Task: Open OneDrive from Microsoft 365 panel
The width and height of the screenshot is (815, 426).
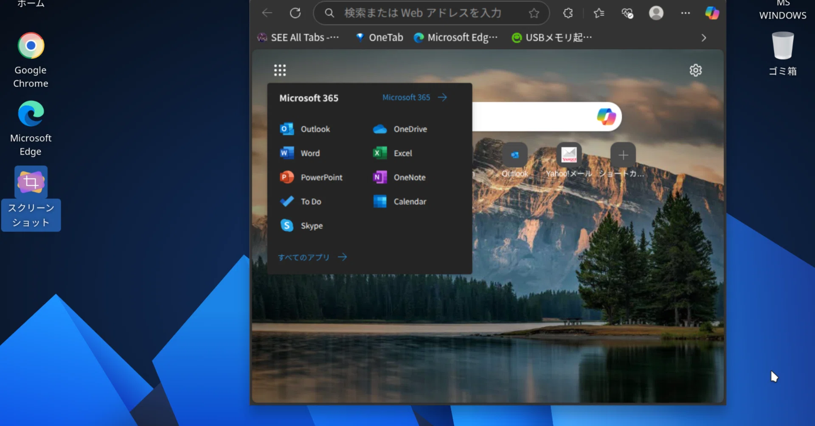Action: pyautogui.click(x=400, y=129)
